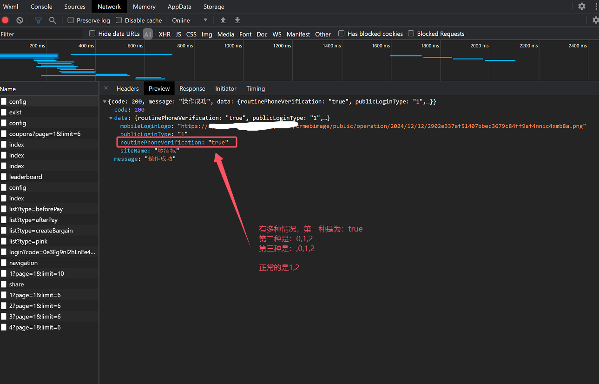This screenshot has width=599, height=384.
Task: Select the list?type=createBargain request
Action: tap(49, 230)
